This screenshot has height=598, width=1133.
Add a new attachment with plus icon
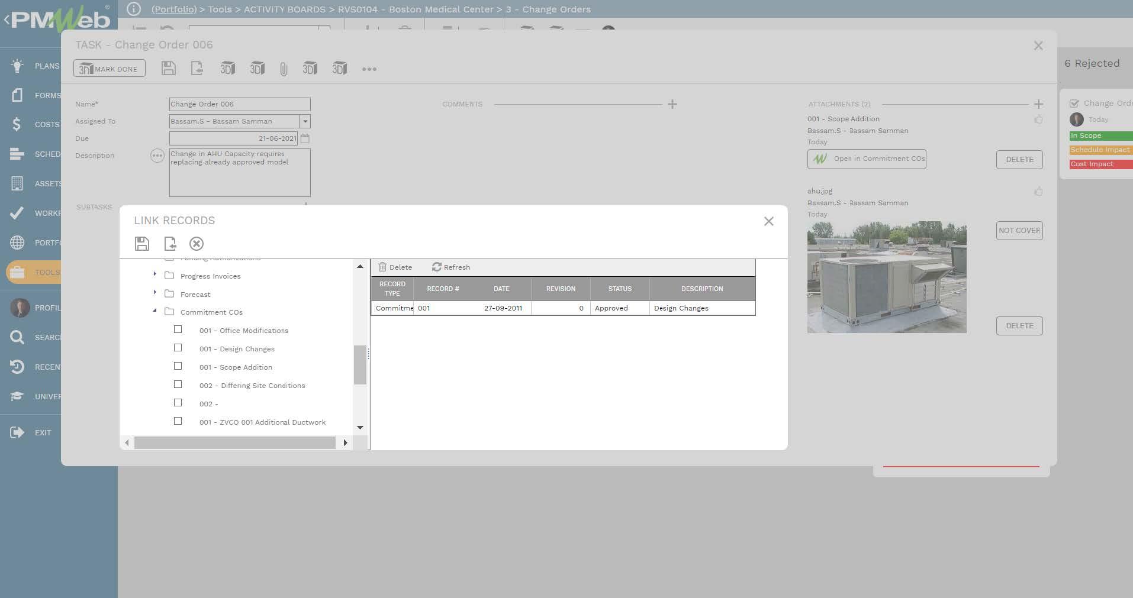1038,104
